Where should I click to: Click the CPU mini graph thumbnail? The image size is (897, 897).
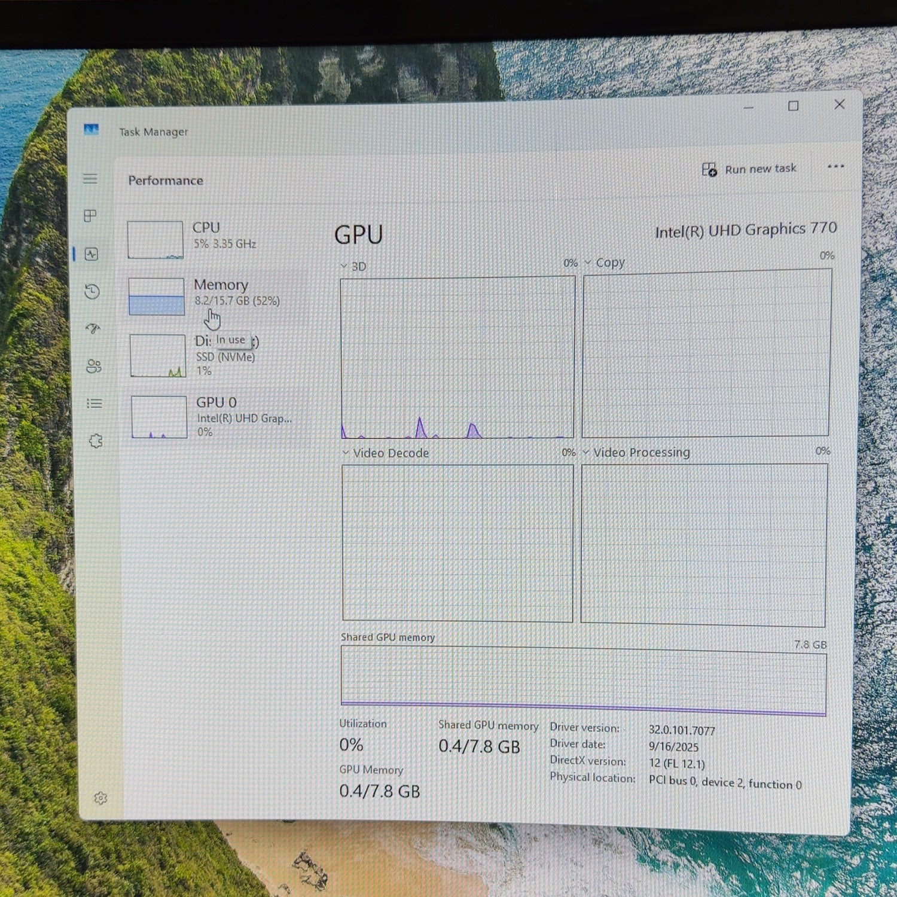click(155, 240)
